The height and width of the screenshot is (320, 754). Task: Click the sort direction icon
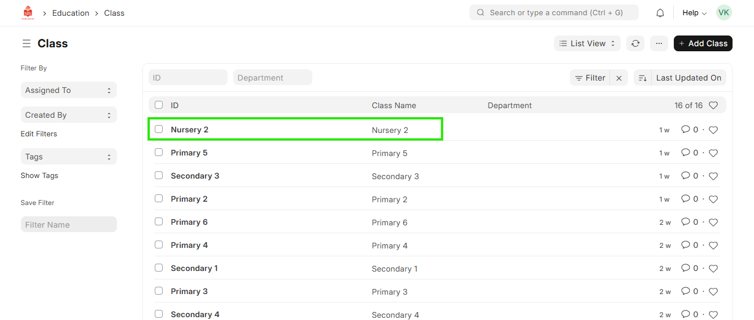[x=642, y=78]
